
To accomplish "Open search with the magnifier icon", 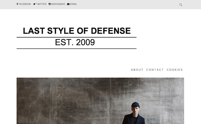I will [181, 5].
